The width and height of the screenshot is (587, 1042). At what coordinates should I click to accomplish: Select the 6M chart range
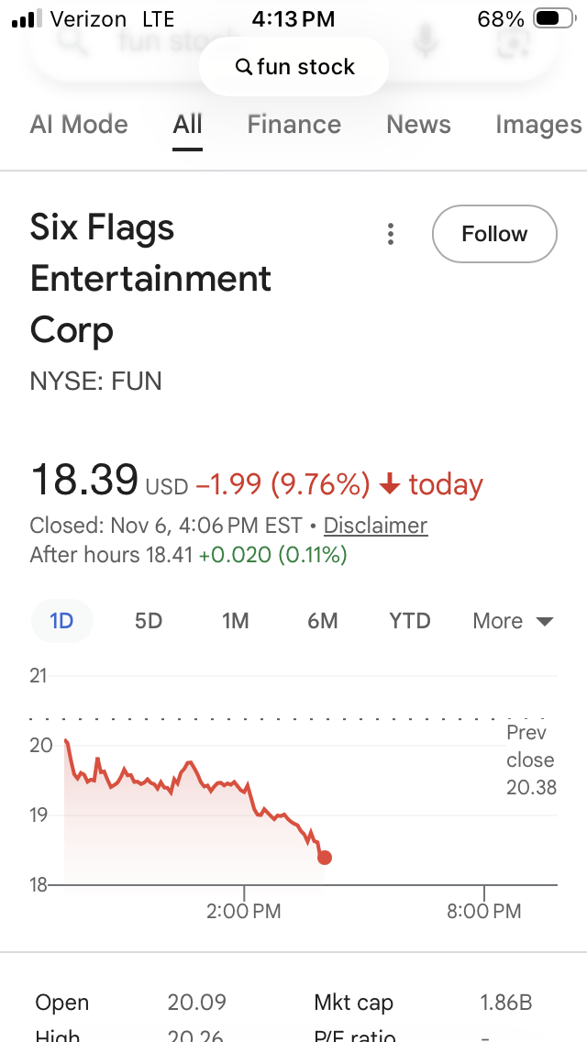pyautogui.click(x=323, y=621)
